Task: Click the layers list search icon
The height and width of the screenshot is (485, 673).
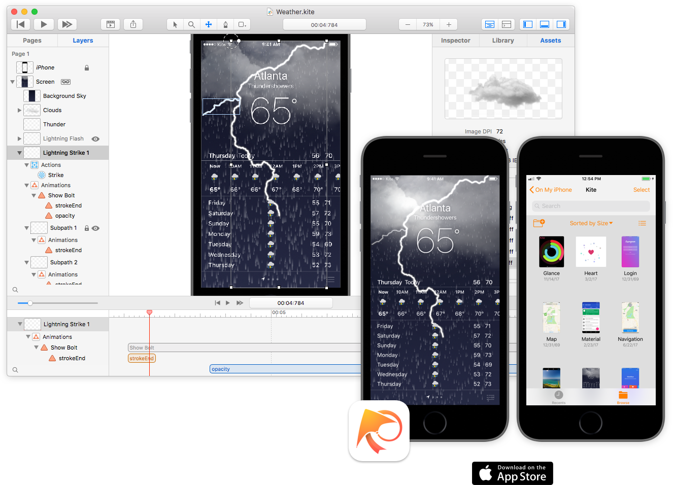Action: click(x=15, y=290)
